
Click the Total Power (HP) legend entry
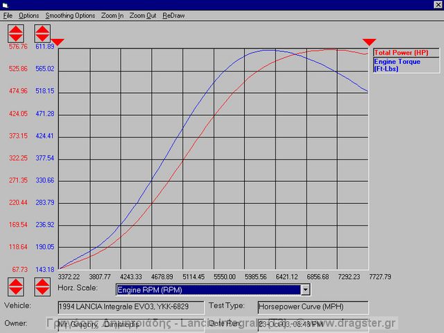tap(401, 53)
